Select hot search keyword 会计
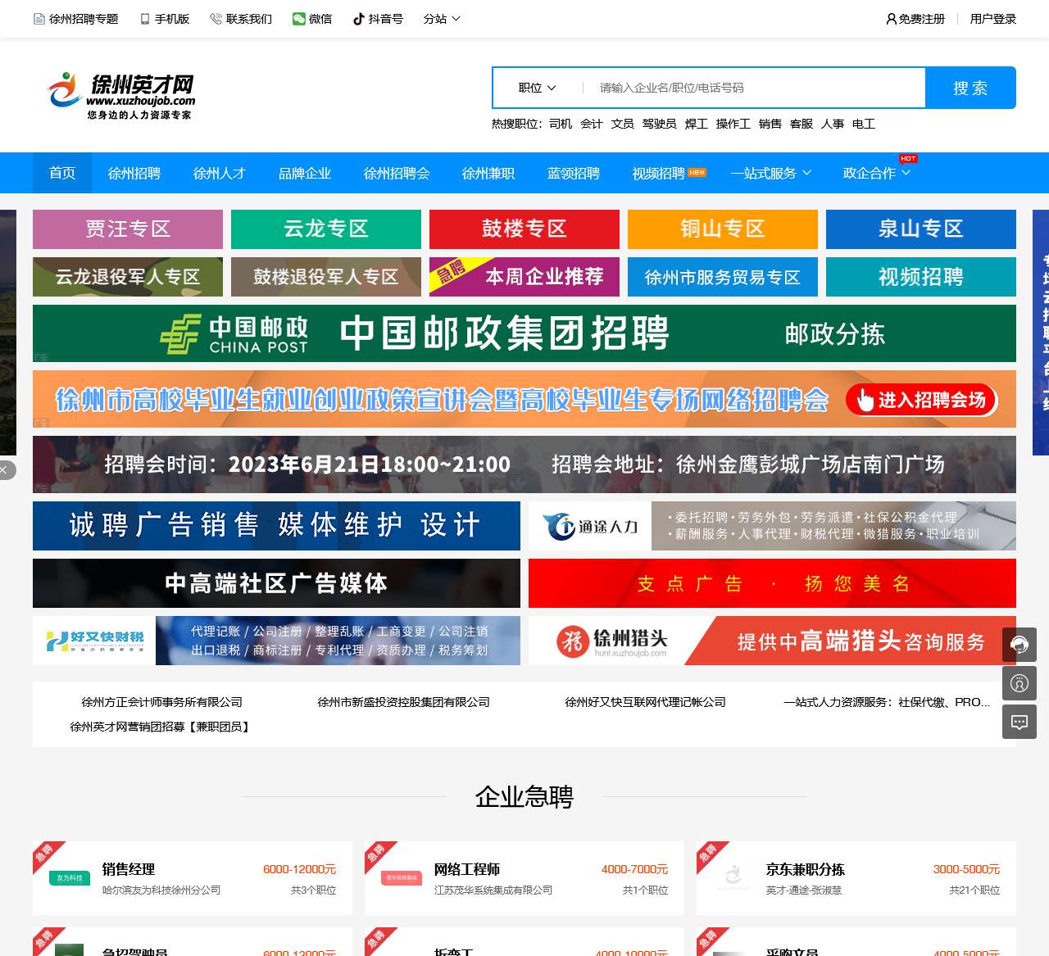Viewport: 1049px width, 956px height. [x=592, y=124]
